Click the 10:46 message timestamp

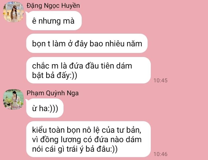pos(161,154)
